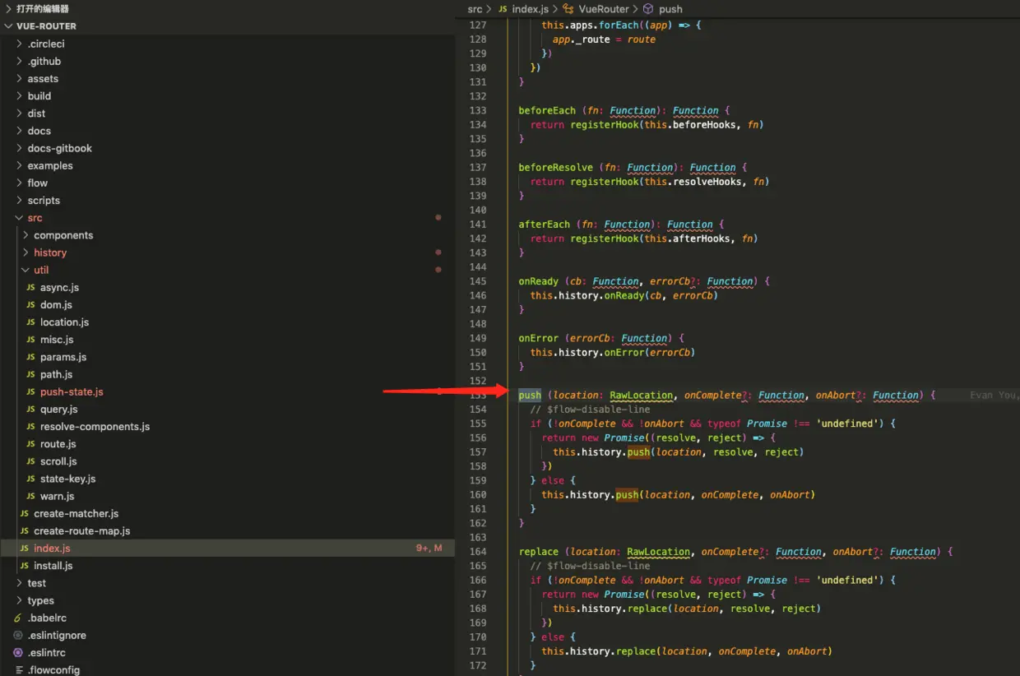Open create-route-map.js file
This screenshot has height=676, width=1020.
[81, 531]
